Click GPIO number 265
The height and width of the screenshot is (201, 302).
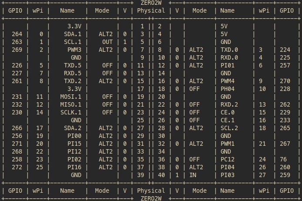pos(285,128)
